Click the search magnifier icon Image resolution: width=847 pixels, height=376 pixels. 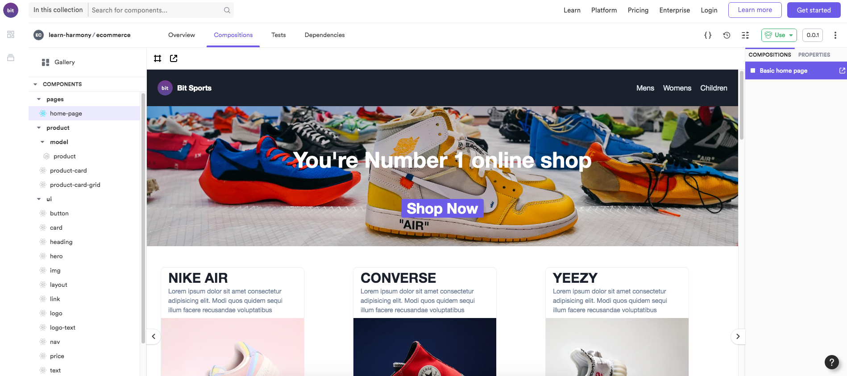point(227,10)
